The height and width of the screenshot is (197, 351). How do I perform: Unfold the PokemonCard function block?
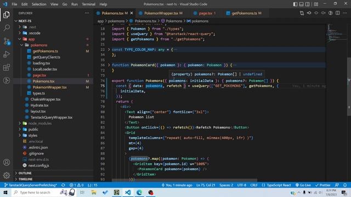109,65
